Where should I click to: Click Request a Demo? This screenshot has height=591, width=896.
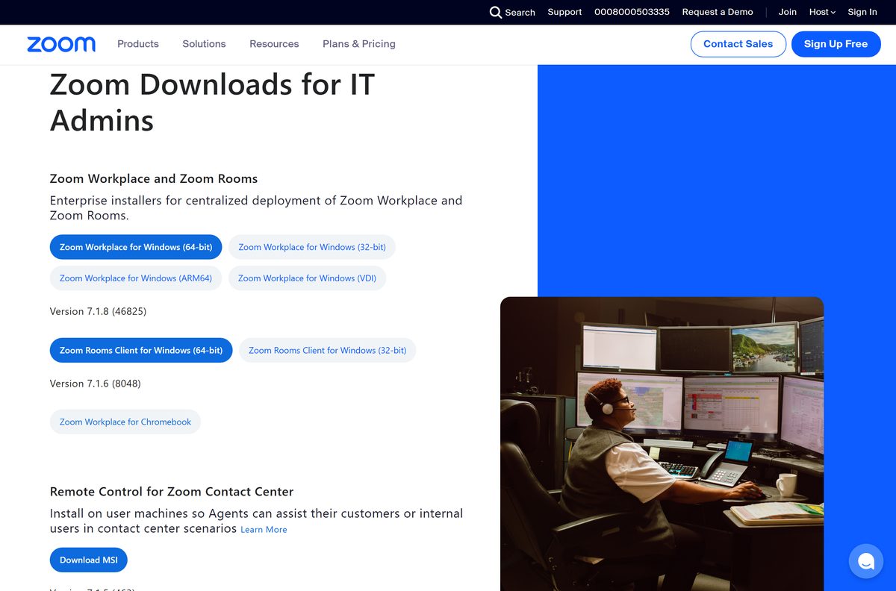718,12
